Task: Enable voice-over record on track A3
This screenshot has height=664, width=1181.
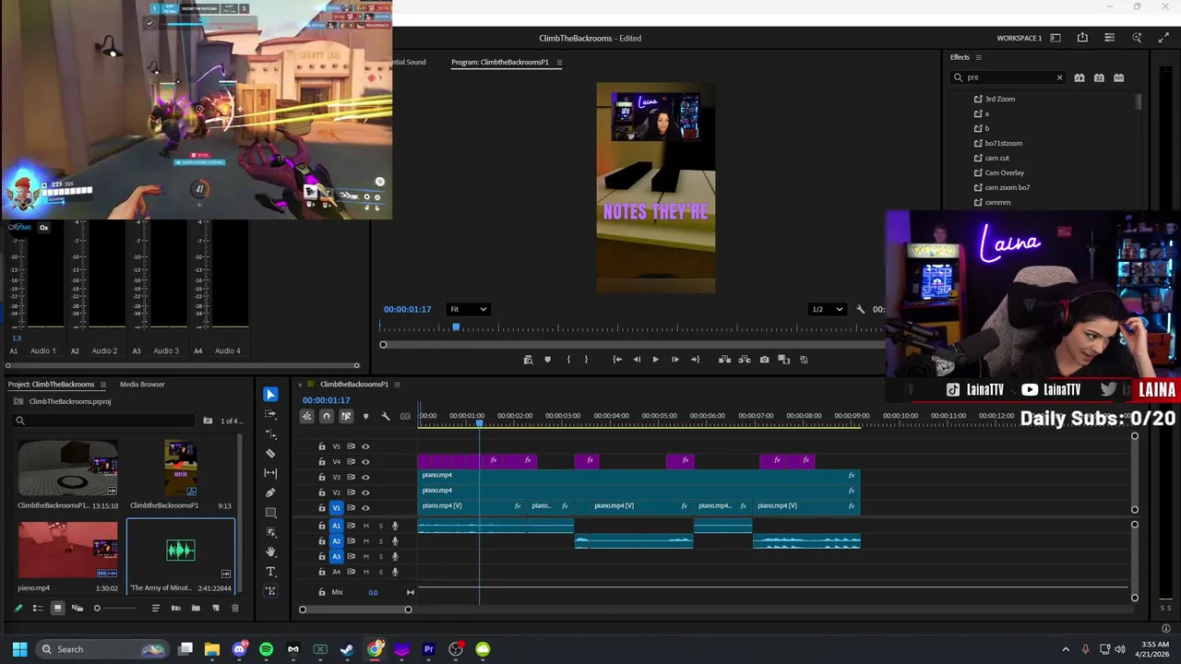Action: [x=395, y=557]
